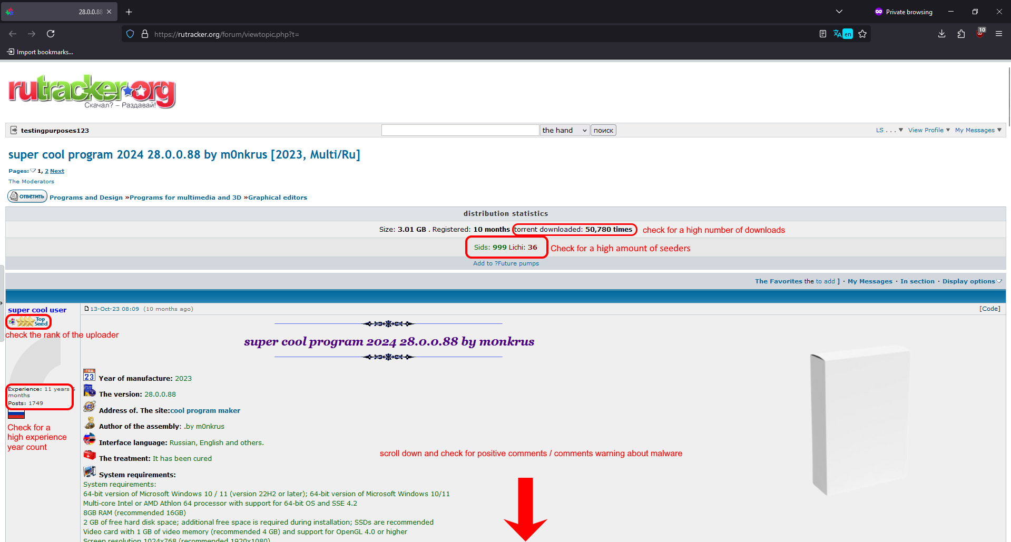Close the 28.0.0.88 tab
The height and width of the screenshot is (542, 1011).
[109, 12]
